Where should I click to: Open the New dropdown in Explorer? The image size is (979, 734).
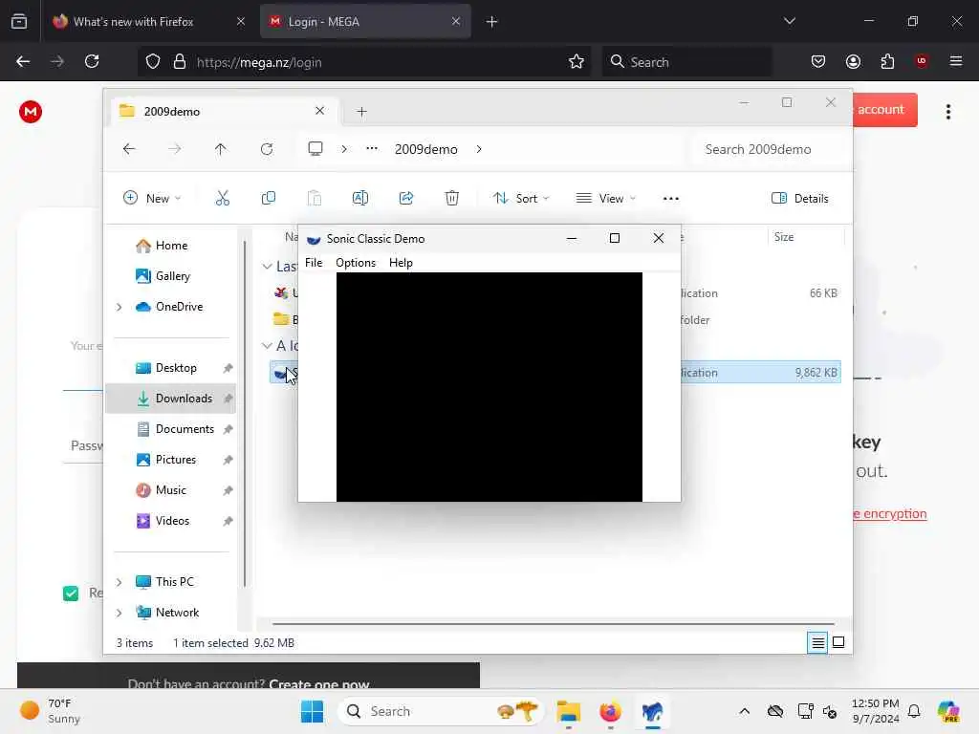[152, 199]
